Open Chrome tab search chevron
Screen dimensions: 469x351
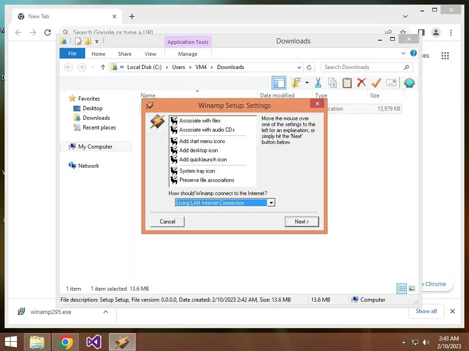tap(405, 16)
